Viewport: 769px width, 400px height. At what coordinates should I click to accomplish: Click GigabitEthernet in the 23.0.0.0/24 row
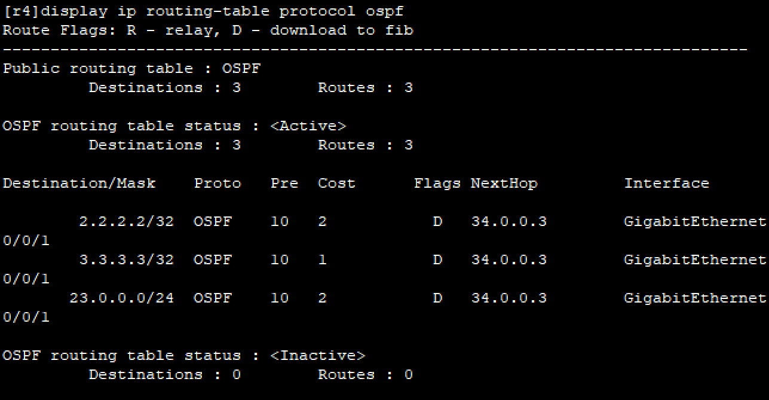(x=695, y=298)
